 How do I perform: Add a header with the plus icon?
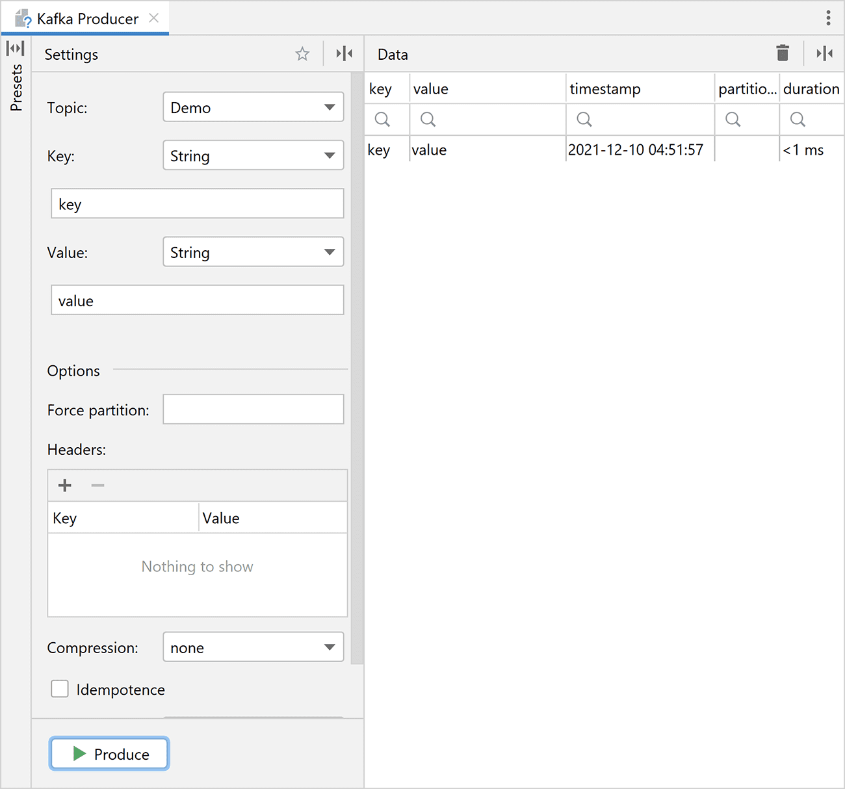pos(65,485)
